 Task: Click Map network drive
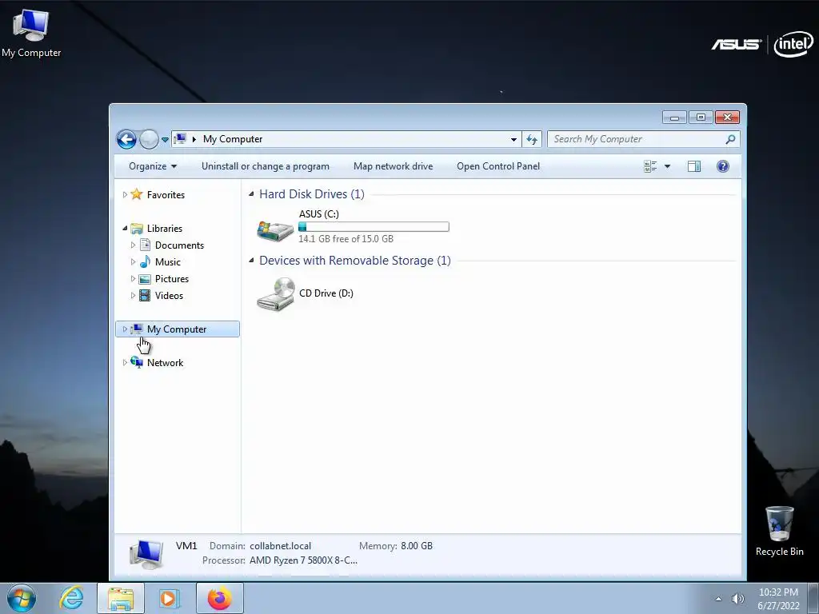pos(393,166)
